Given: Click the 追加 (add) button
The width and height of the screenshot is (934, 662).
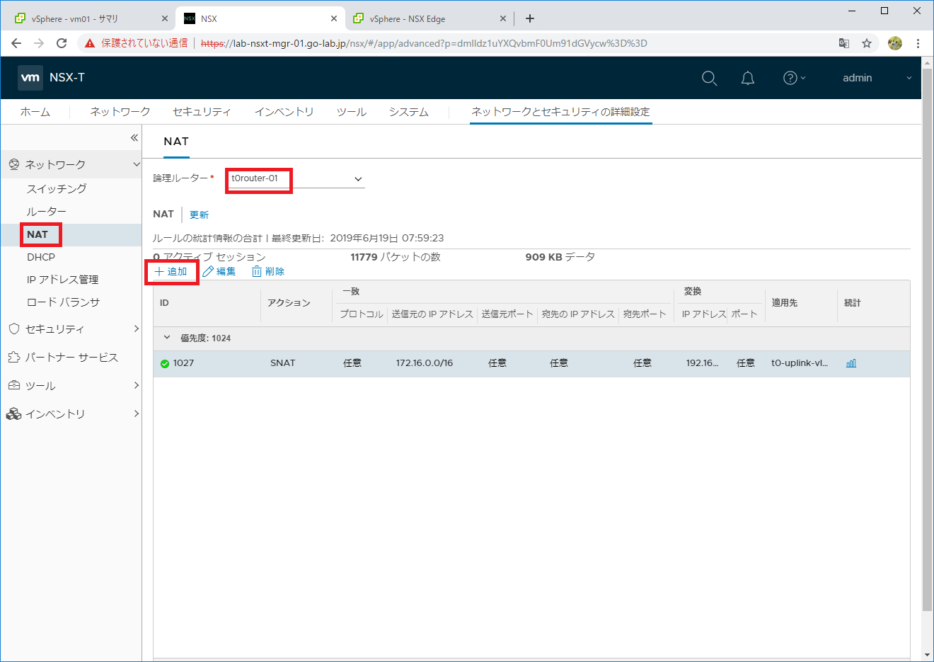Looking at the screenshot, I should 171,272.
